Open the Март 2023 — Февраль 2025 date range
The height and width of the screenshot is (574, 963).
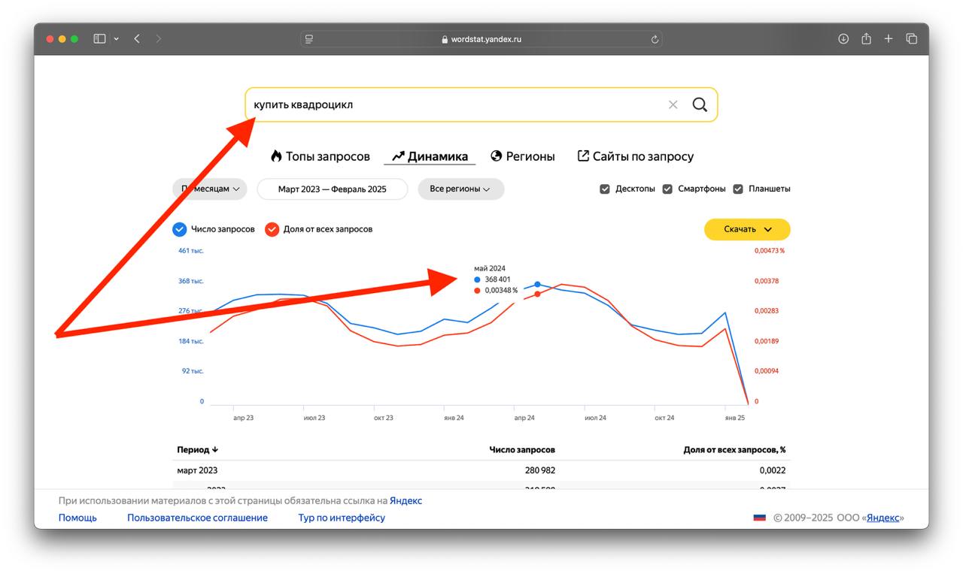click(x=333, y=189)
